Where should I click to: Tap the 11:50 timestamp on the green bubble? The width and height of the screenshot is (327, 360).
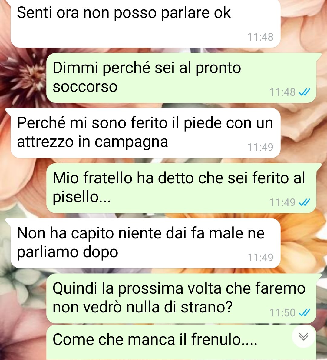coord(282,313)
